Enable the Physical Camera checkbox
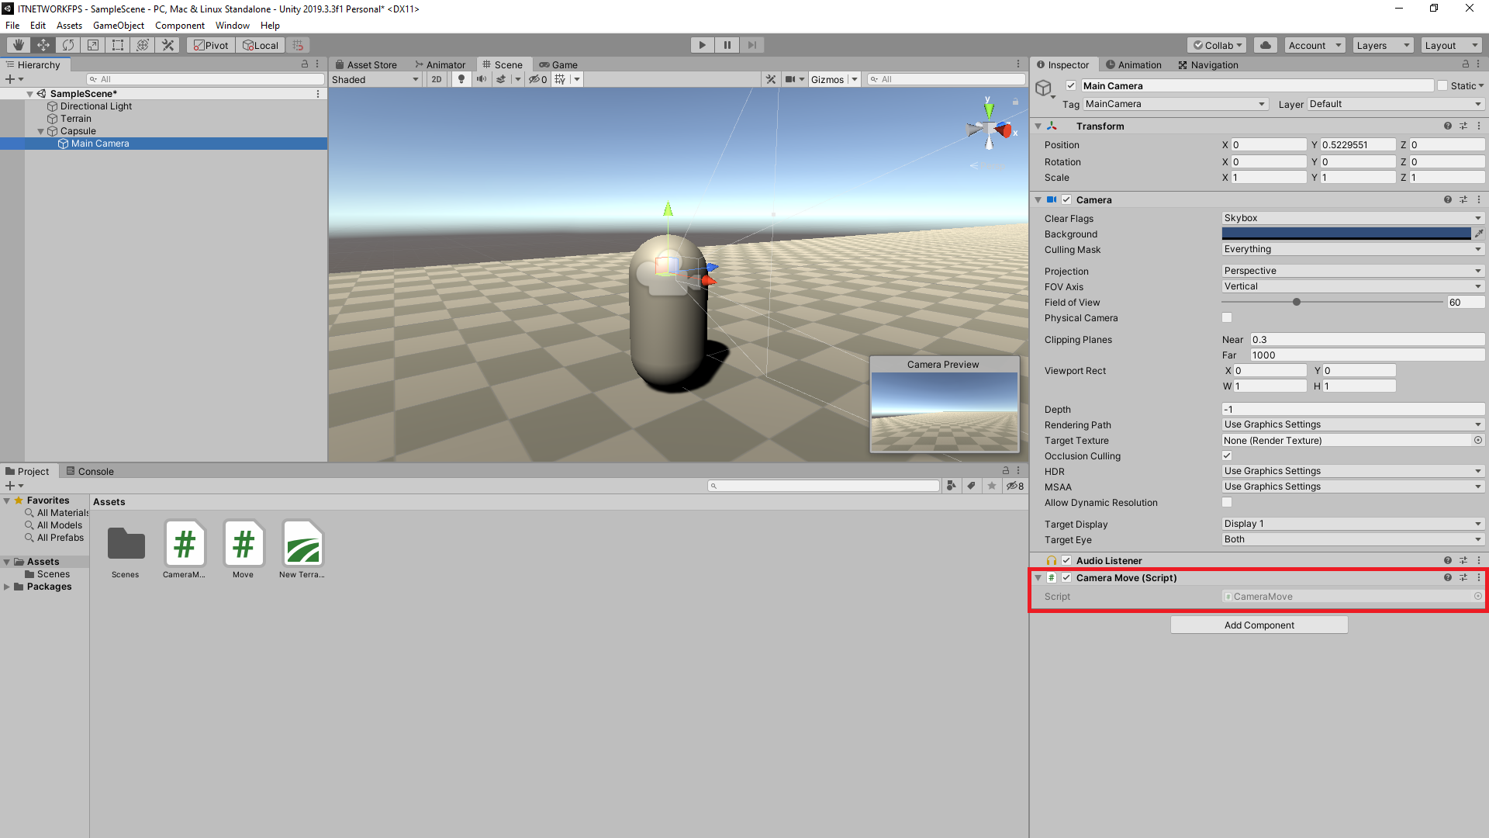The image size is (1489, 838). pos(1226,317)
